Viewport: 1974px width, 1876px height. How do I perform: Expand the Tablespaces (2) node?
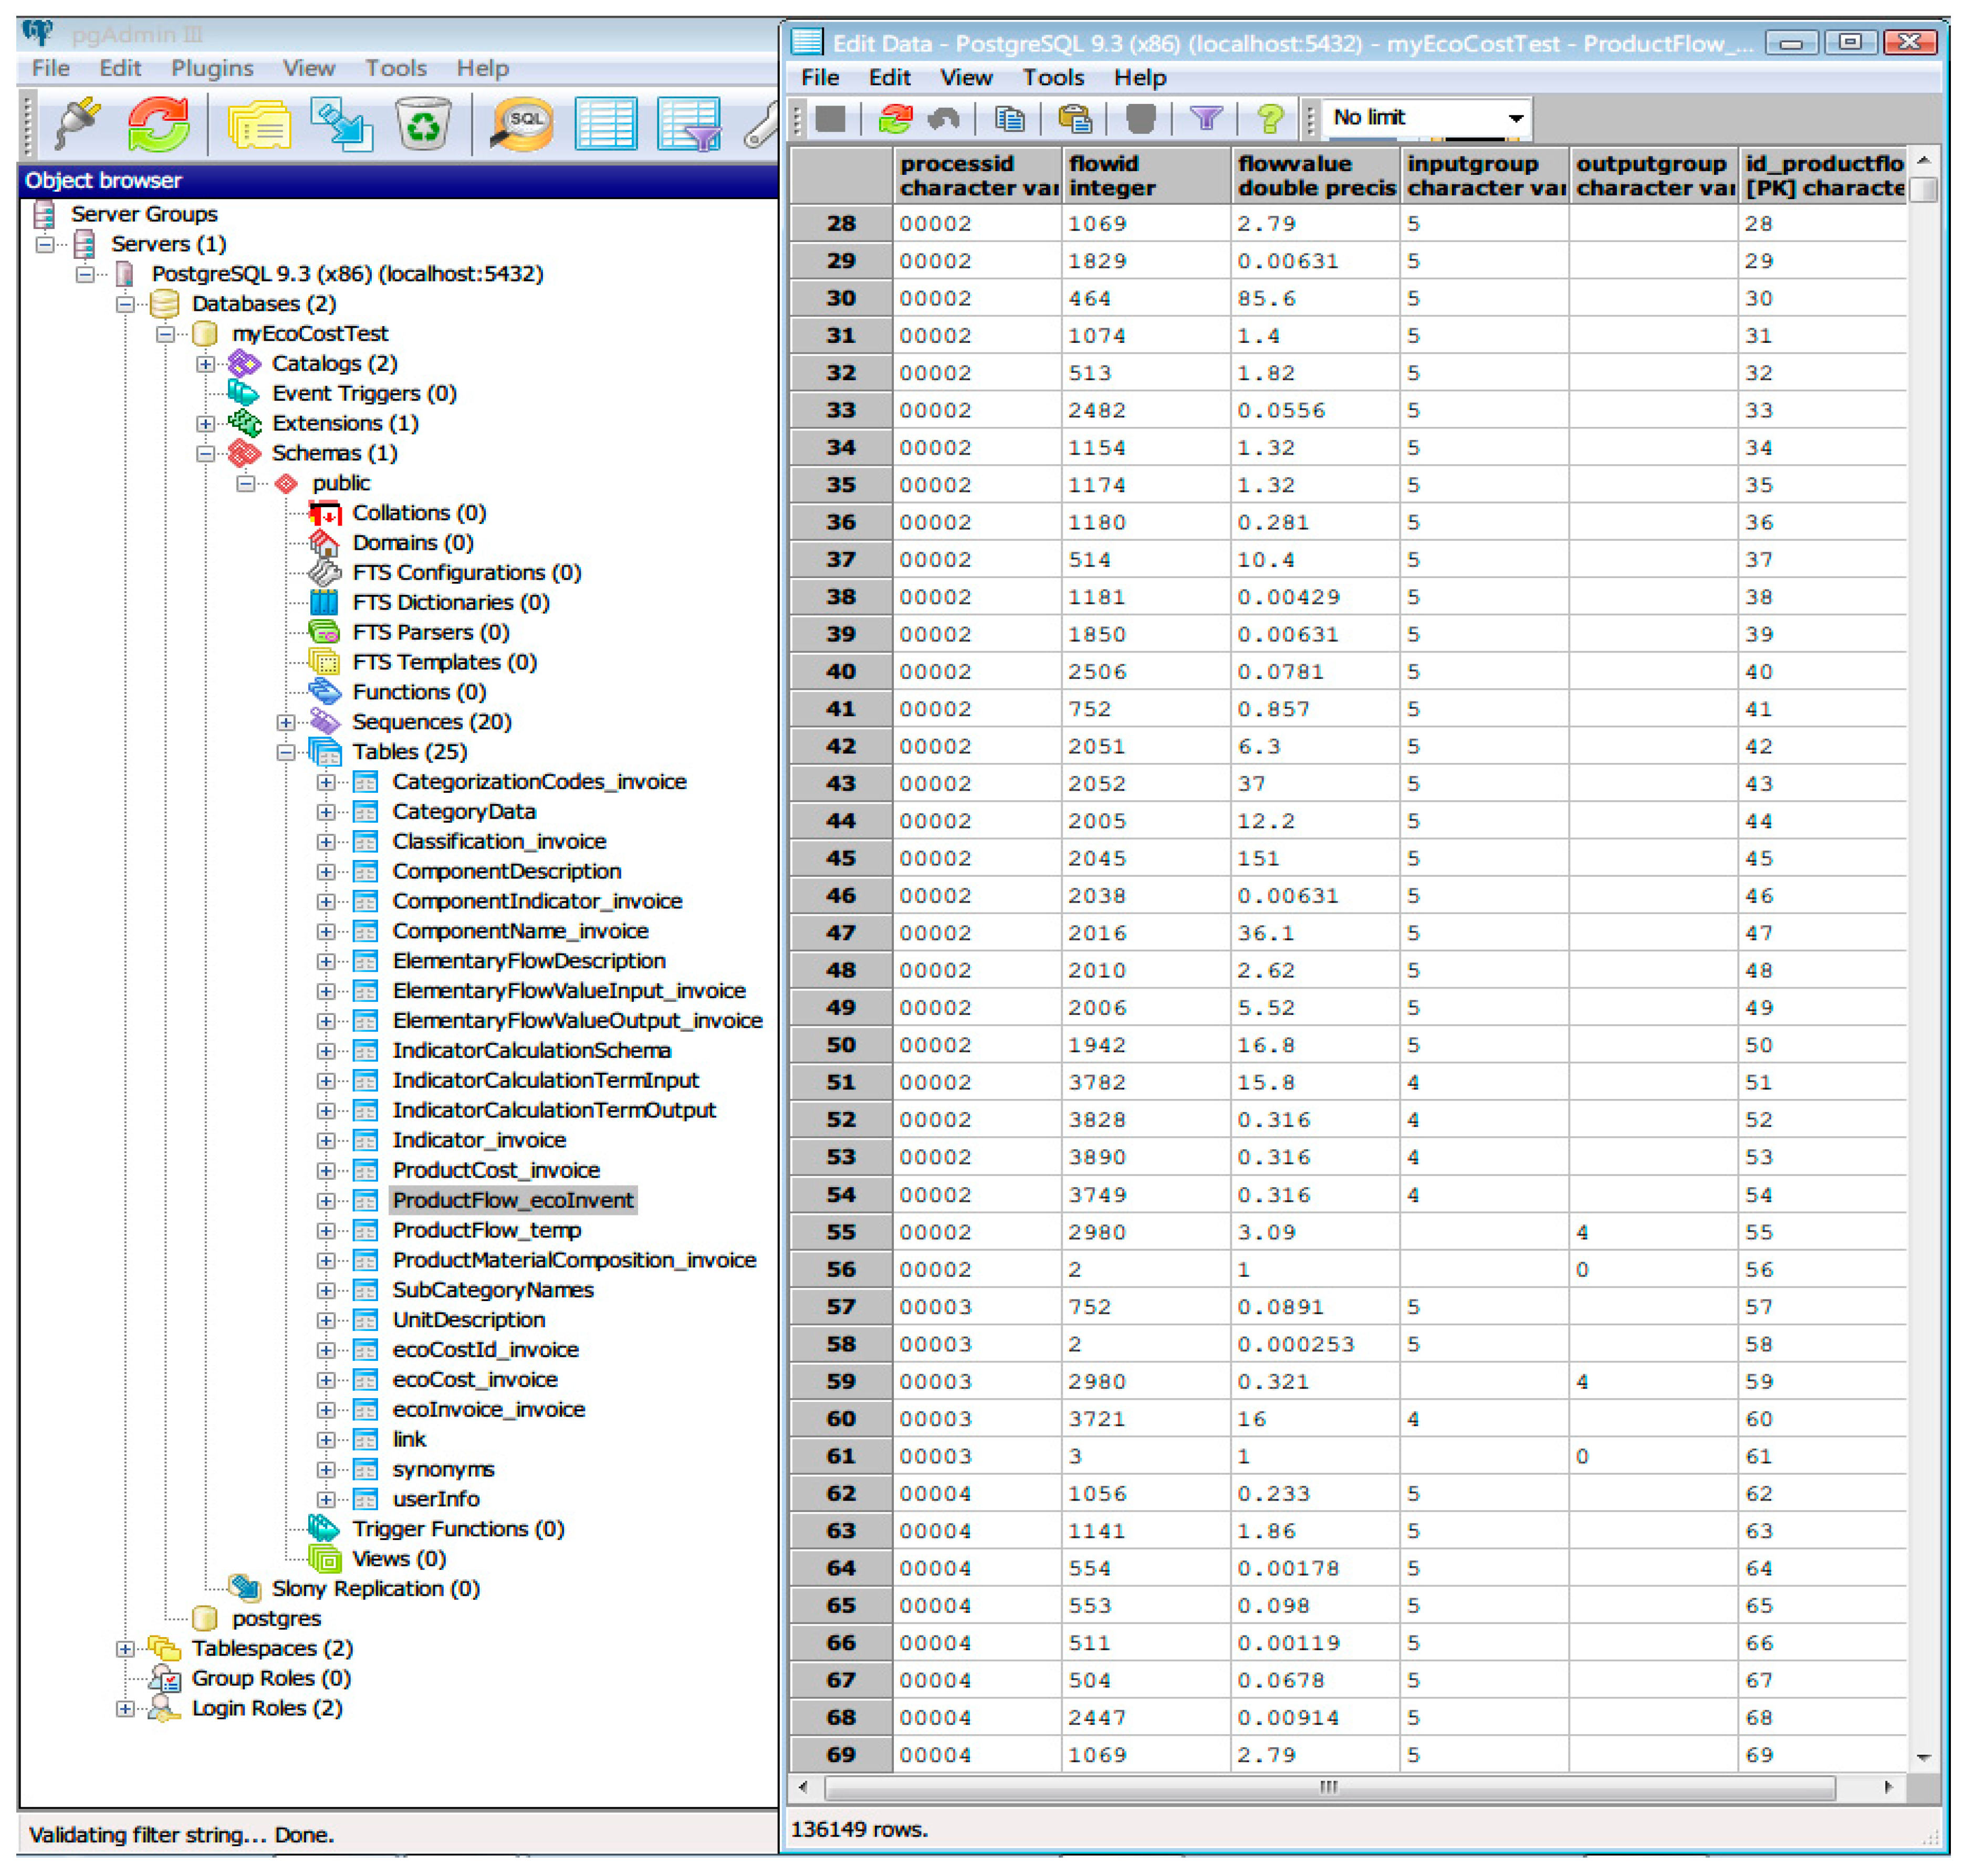pyautogui.click(x=125, y=1649)
